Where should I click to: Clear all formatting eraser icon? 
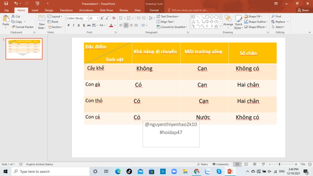pos(114,18)
